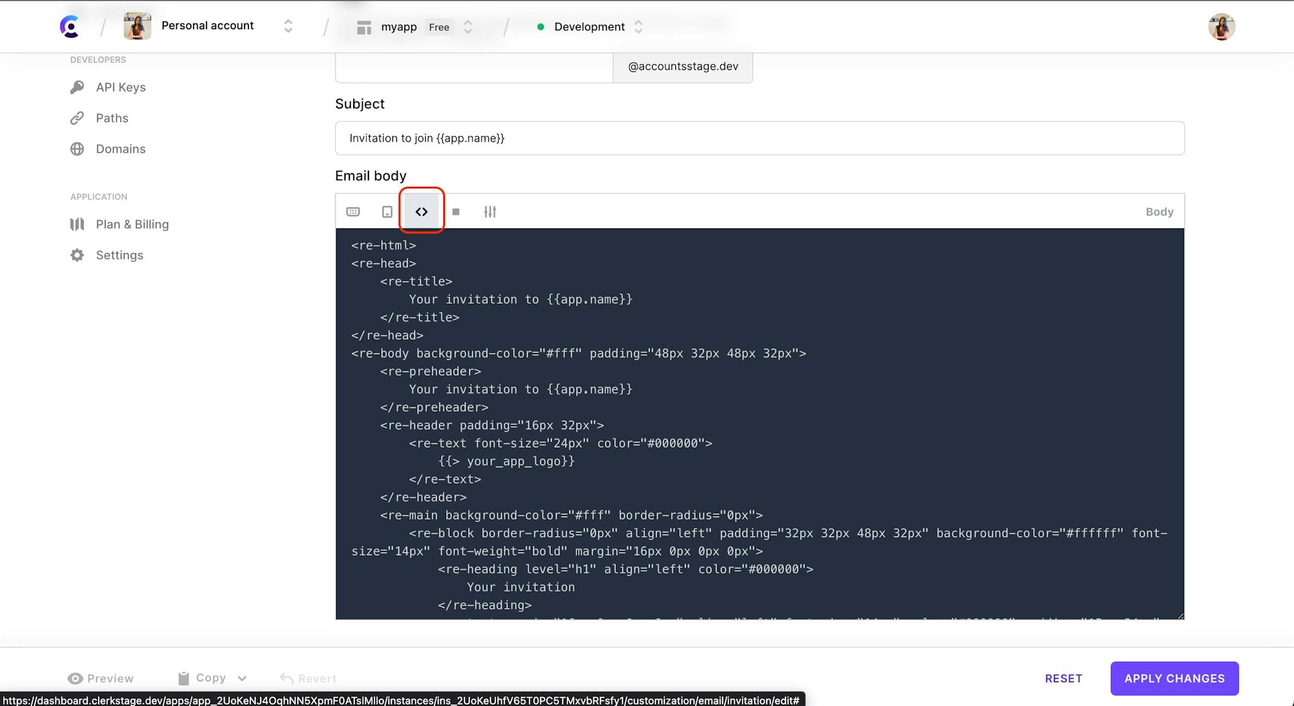Click the Clerk logo icon top left
This screenshot has width=1294, height=706.
(x=70, y=26)
